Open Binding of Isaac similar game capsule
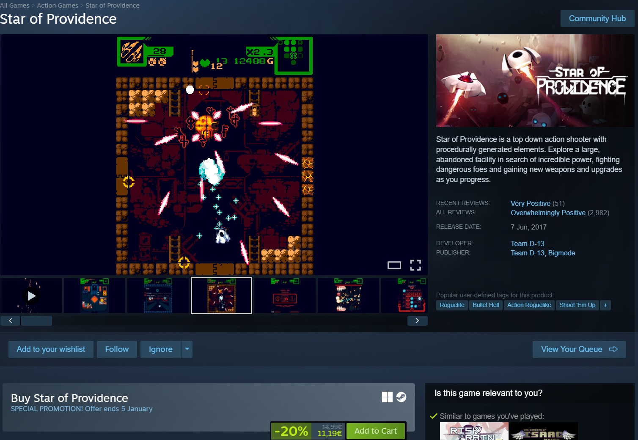 coord(544,431)
